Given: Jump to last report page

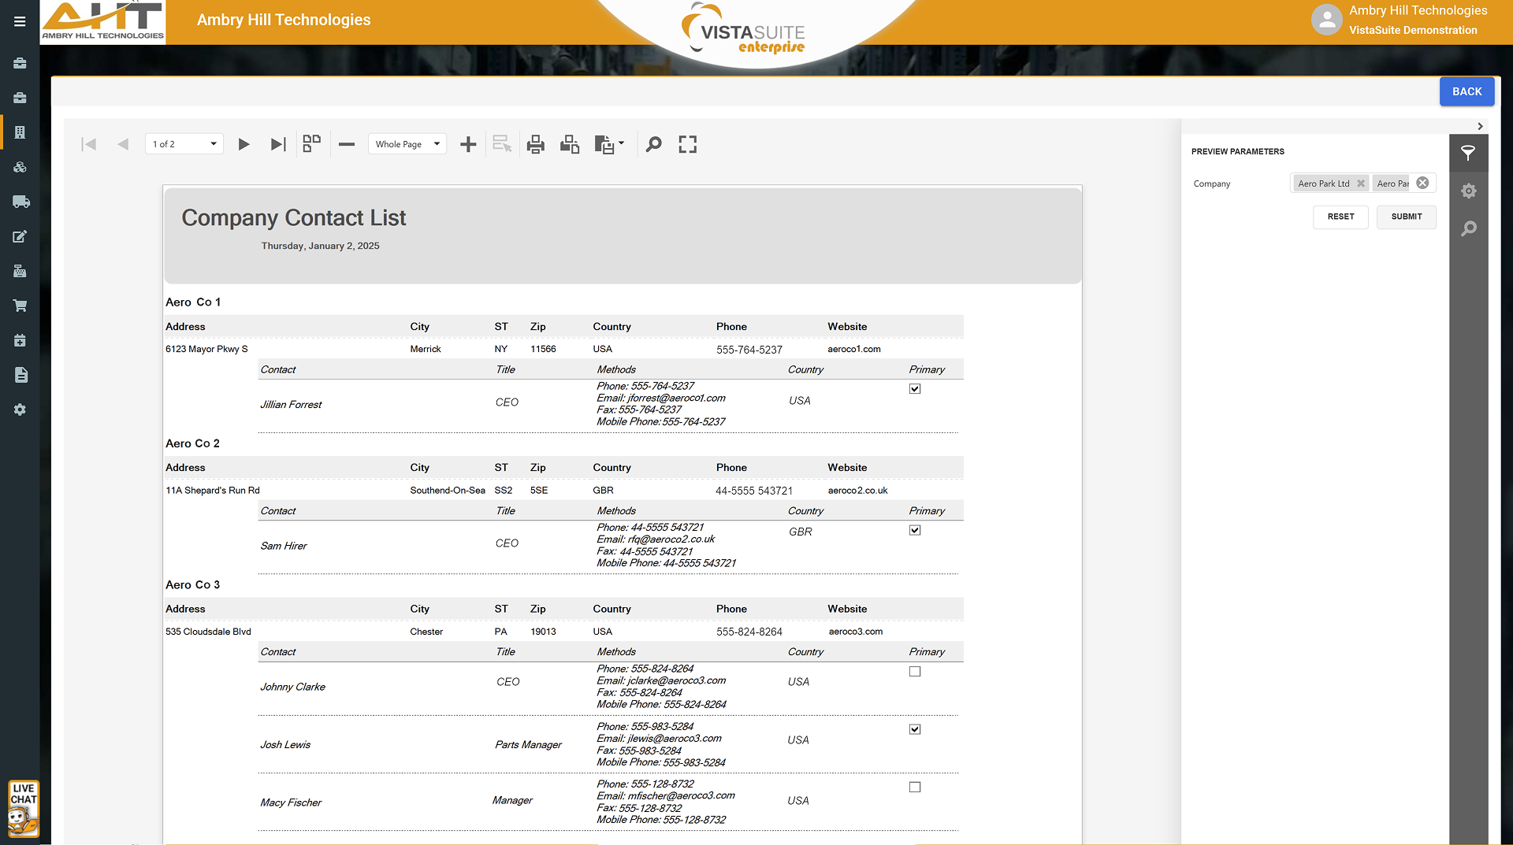Looking at the screenshot, I should point(277,144).
